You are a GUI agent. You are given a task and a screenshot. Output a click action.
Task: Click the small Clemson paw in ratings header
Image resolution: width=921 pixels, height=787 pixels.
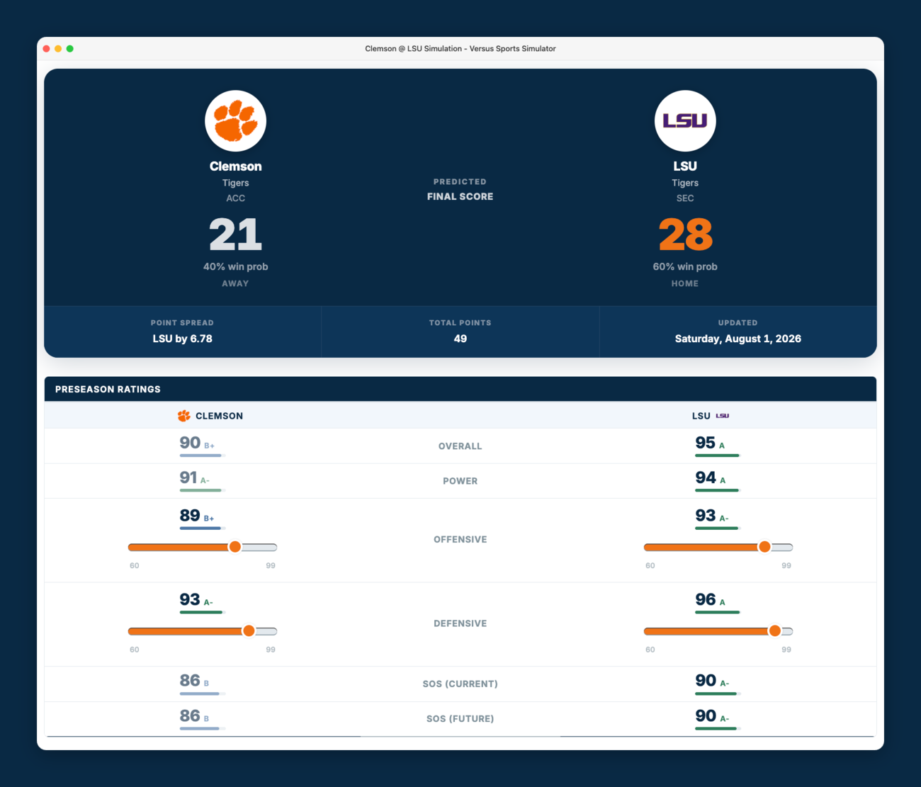pos(184,416)
